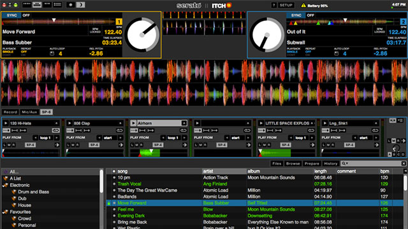The image size is (408, 229).
Task: Toggle repeat loop icon on 120 Hi-Hats slot
Action: pos(55,130)
